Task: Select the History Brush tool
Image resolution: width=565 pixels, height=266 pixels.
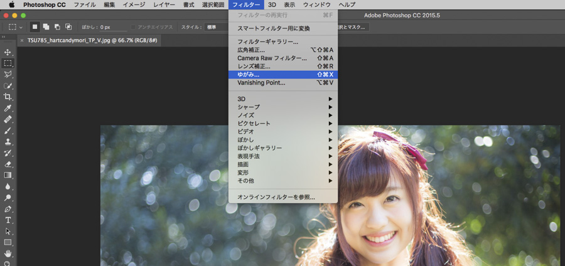Action: (8, 153)
